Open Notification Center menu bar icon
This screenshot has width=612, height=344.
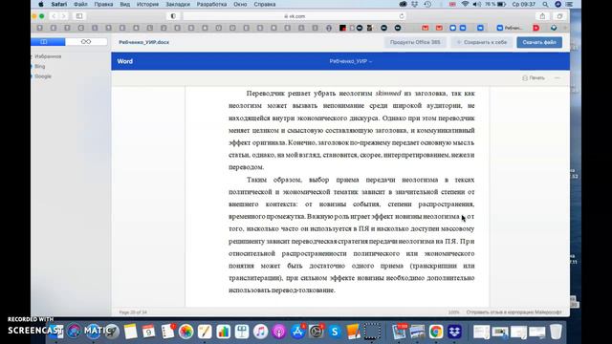point(570,4)
